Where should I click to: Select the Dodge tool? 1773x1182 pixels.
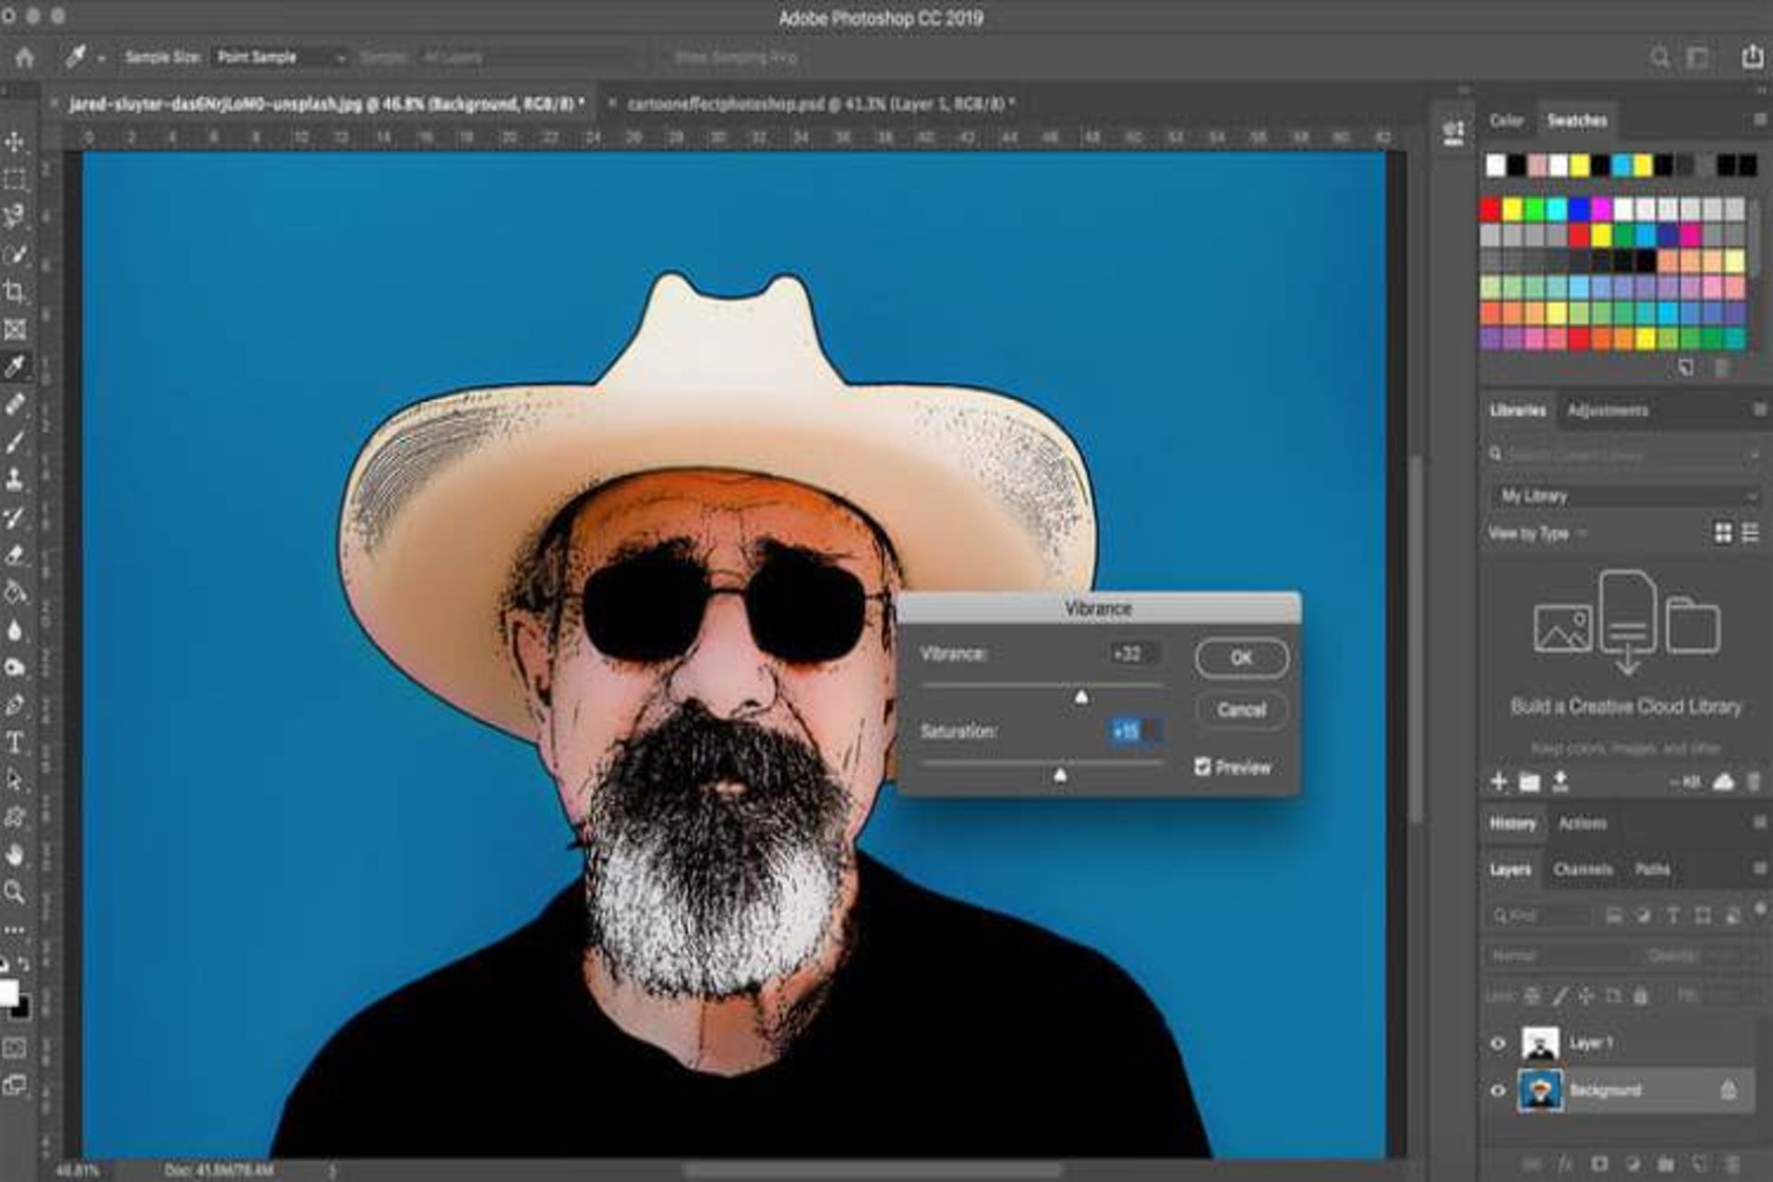[15, 668]
